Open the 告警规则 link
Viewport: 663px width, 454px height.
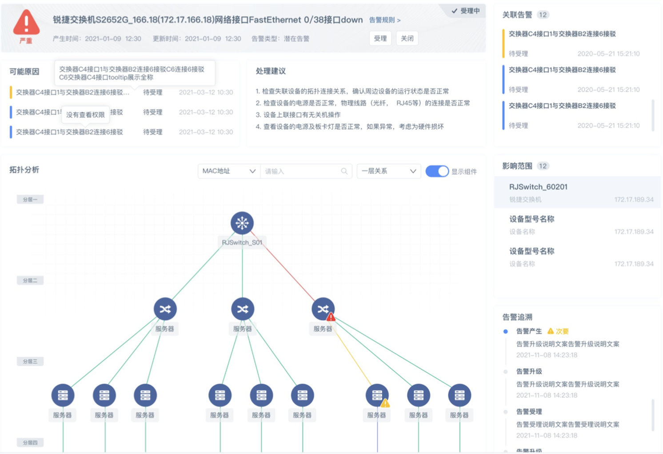384,20
